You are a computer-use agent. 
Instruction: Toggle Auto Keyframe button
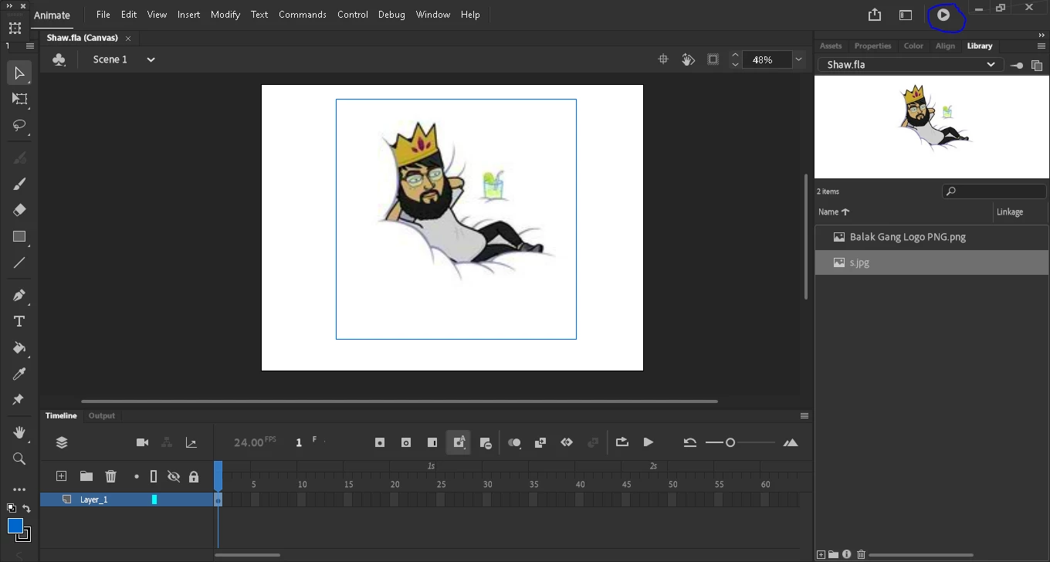tap(459, 442)
